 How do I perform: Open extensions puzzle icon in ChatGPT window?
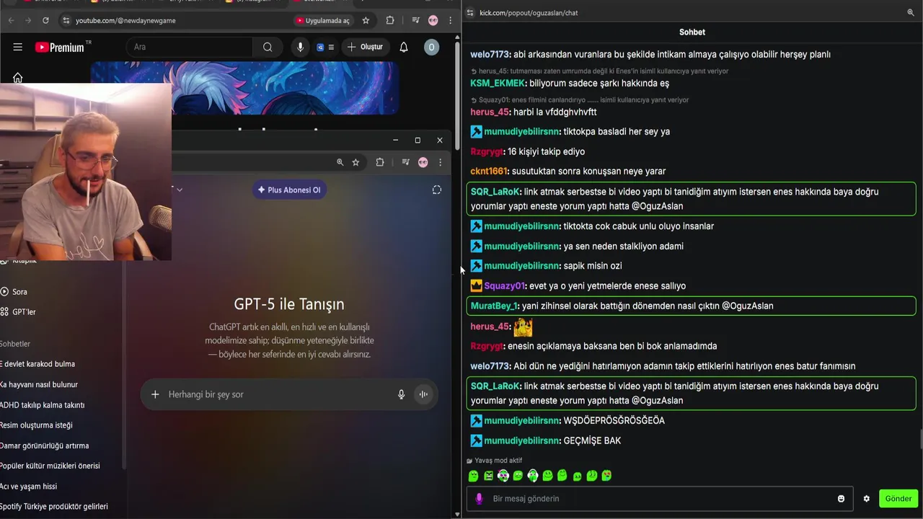(380, 162)
